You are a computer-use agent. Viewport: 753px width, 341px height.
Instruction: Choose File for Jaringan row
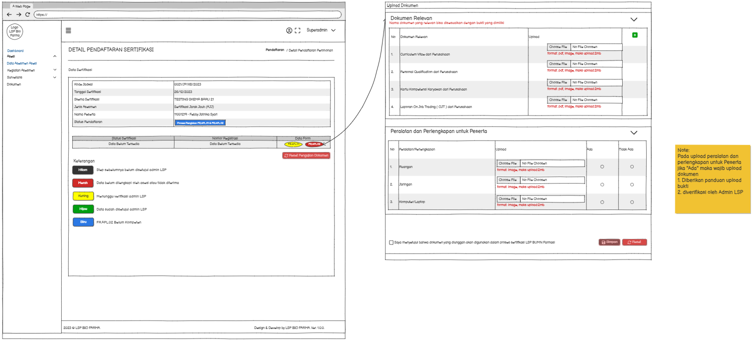(x=508, y=180)
